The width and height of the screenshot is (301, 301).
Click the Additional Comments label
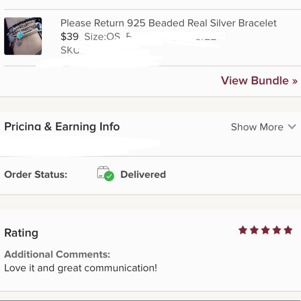tap(57, 254)
